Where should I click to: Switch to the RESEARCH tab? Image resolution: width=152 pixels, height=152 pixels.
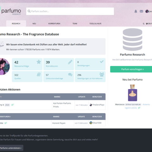[16, 23]
